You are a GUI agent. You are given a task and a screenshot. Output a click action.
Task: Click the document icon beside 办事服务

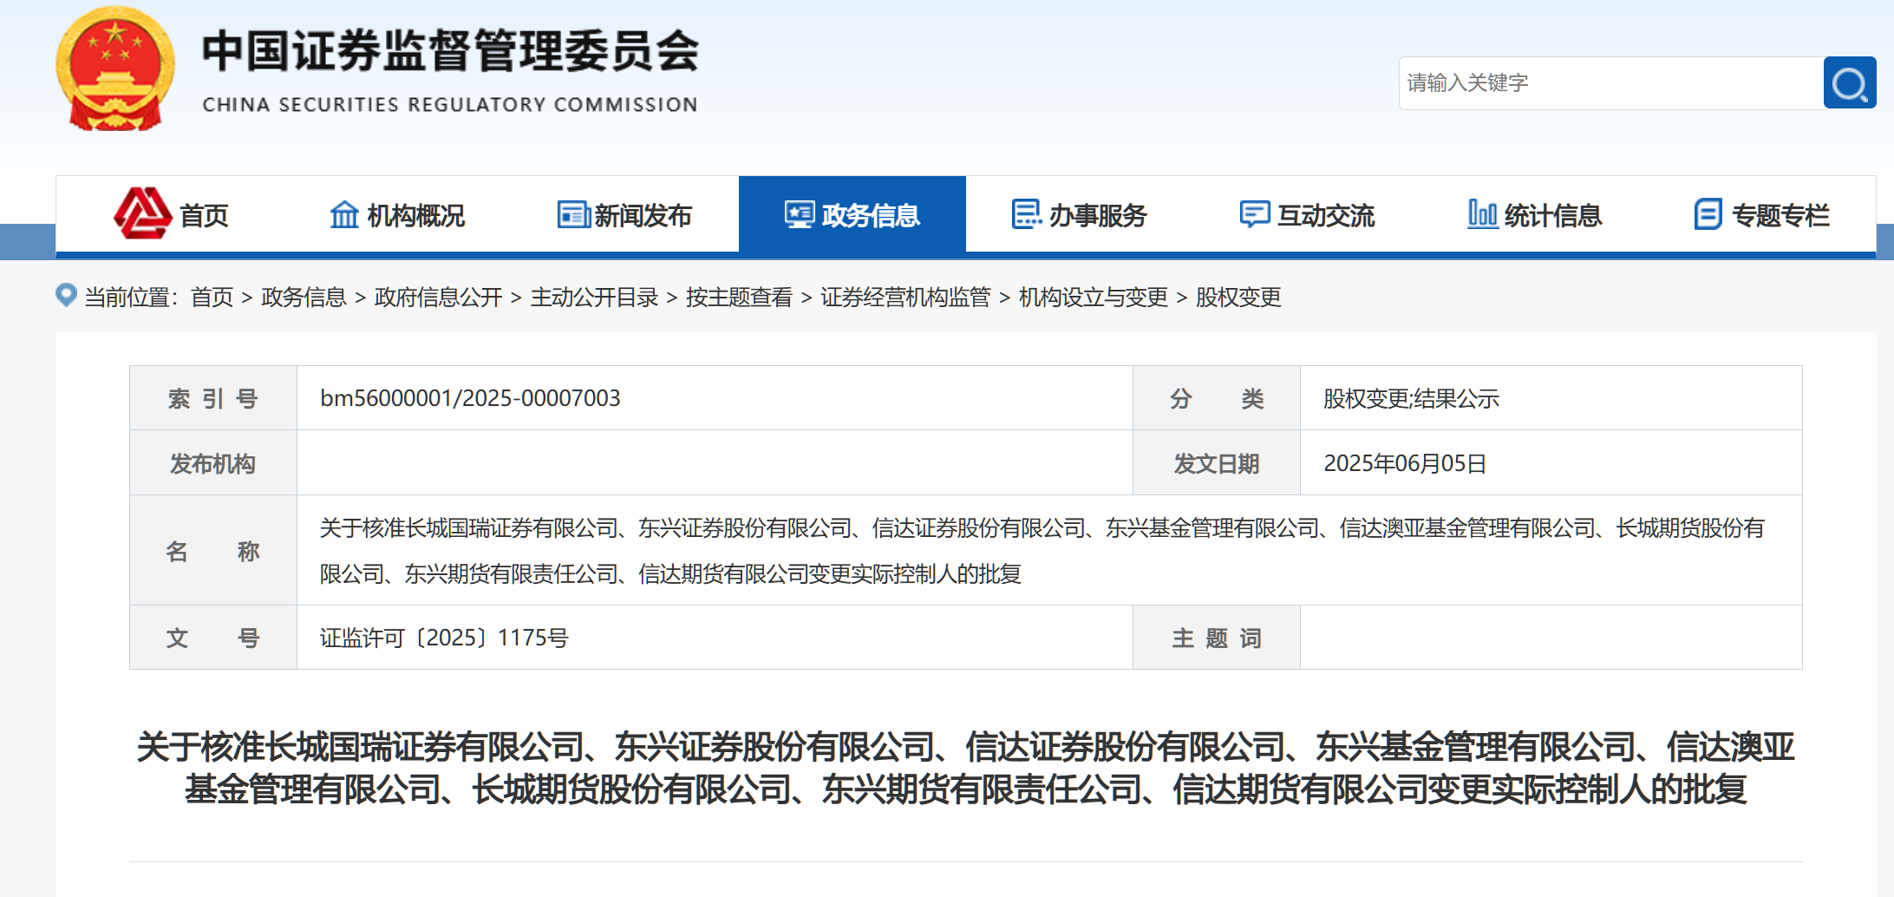click(1027, 214)
